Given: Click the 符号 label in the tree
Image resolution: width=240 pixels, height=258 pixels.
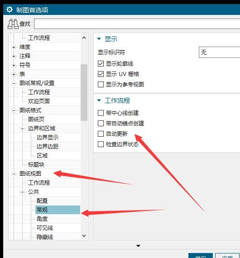Looking at the screenshot, I should coord(25,65).
